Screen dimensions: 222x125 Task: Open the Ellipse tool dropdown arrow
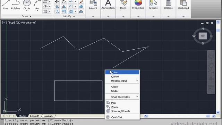coord(50,7)
